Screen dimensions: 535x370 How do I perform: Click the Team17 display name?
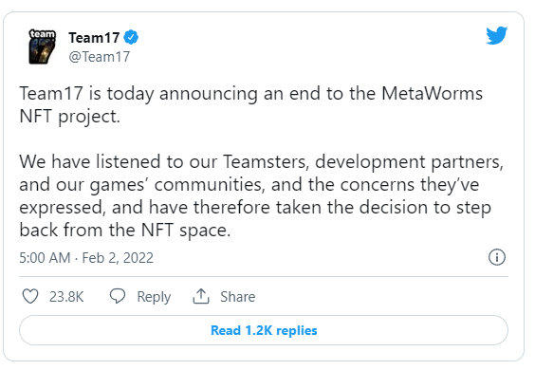[x=94, y=38]
